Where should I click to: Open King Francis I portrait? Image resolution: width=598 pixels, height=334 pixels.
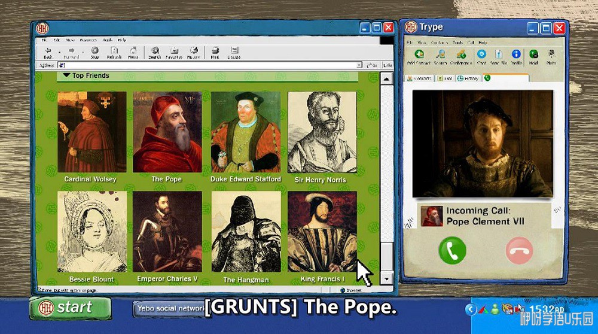point(322,232)
